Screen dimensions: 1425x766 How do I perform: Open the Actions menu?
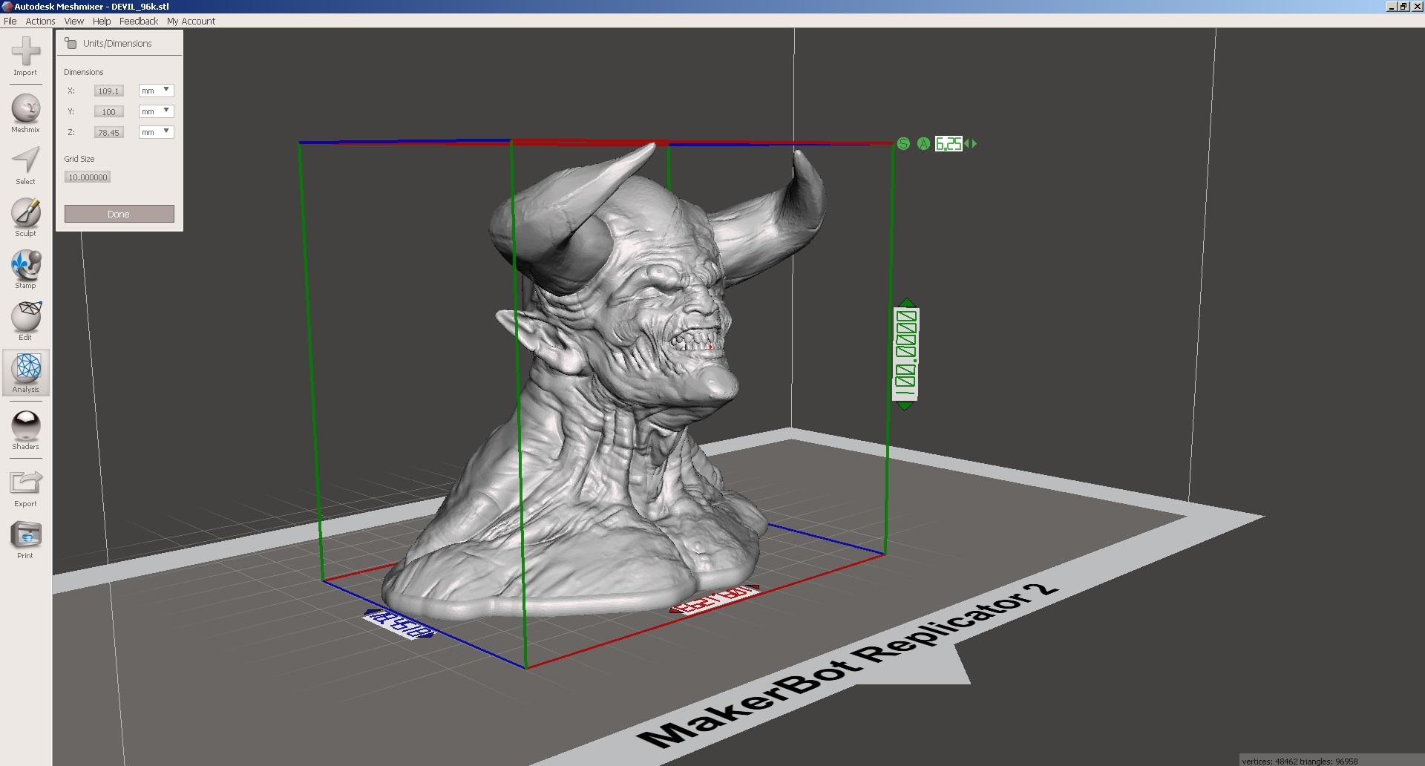click(40, 22)
